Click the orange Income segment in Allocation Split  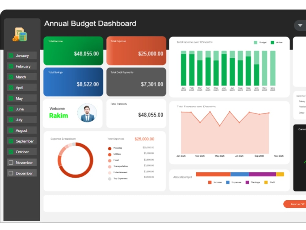pos(213,174)
